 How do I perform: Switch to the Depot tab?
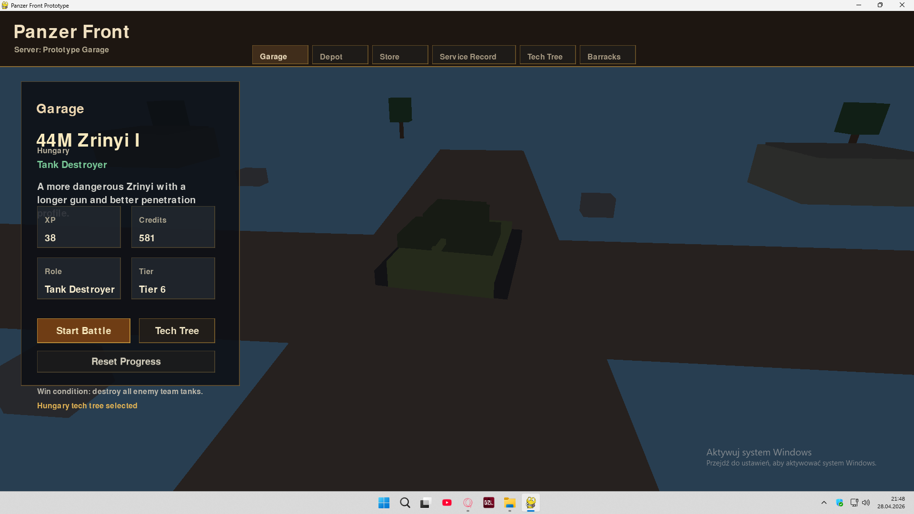coord(340,55)
